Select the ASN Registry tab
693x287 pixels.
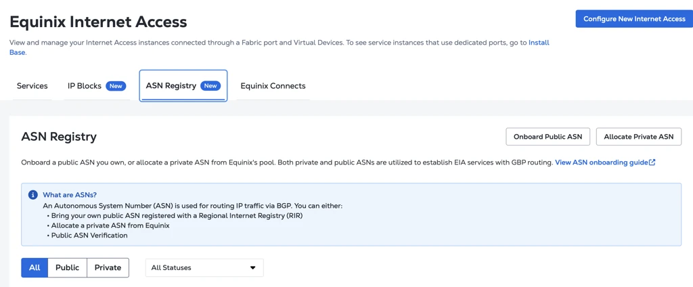click(183, 86)
